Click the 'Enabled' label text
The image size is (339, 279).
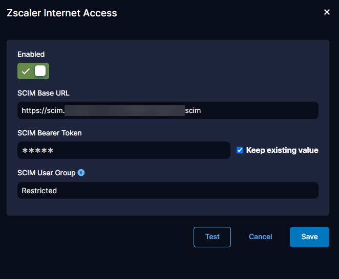click(x=31, y=54)
